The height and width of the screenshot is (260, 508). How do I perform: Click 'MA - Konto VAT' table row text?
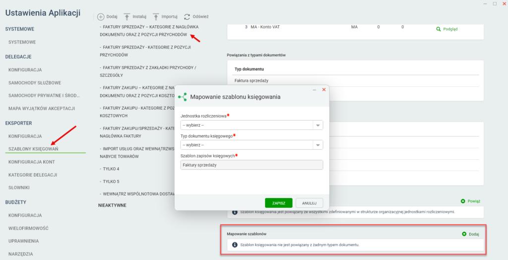click(265, 27)
